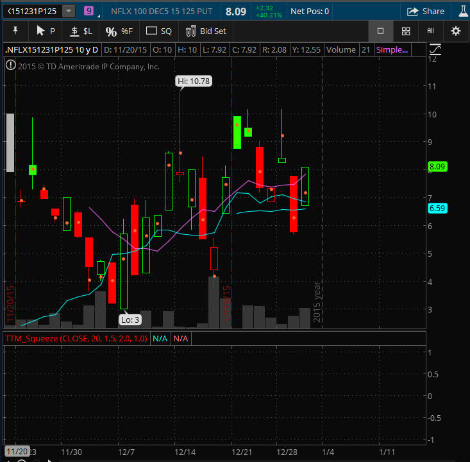Open symbol dropdown arrow beside 151231P125
Viewport: 470px width, 462px height.
click(x=69, y=11)
